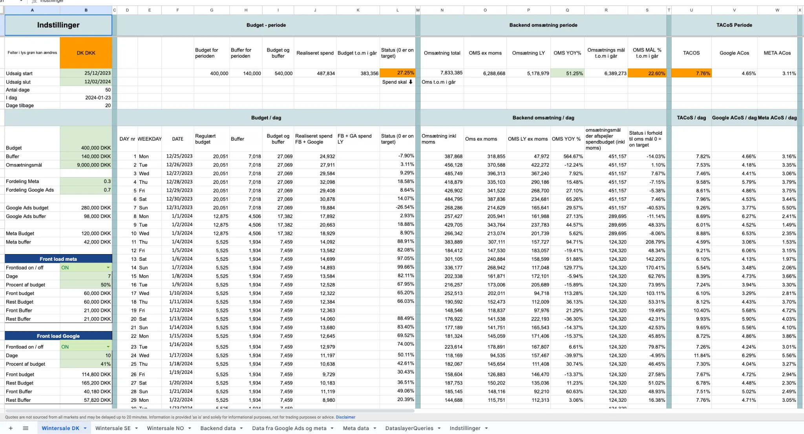Select the Budget 400,000 DKK cell

click(x=86, y=139)
